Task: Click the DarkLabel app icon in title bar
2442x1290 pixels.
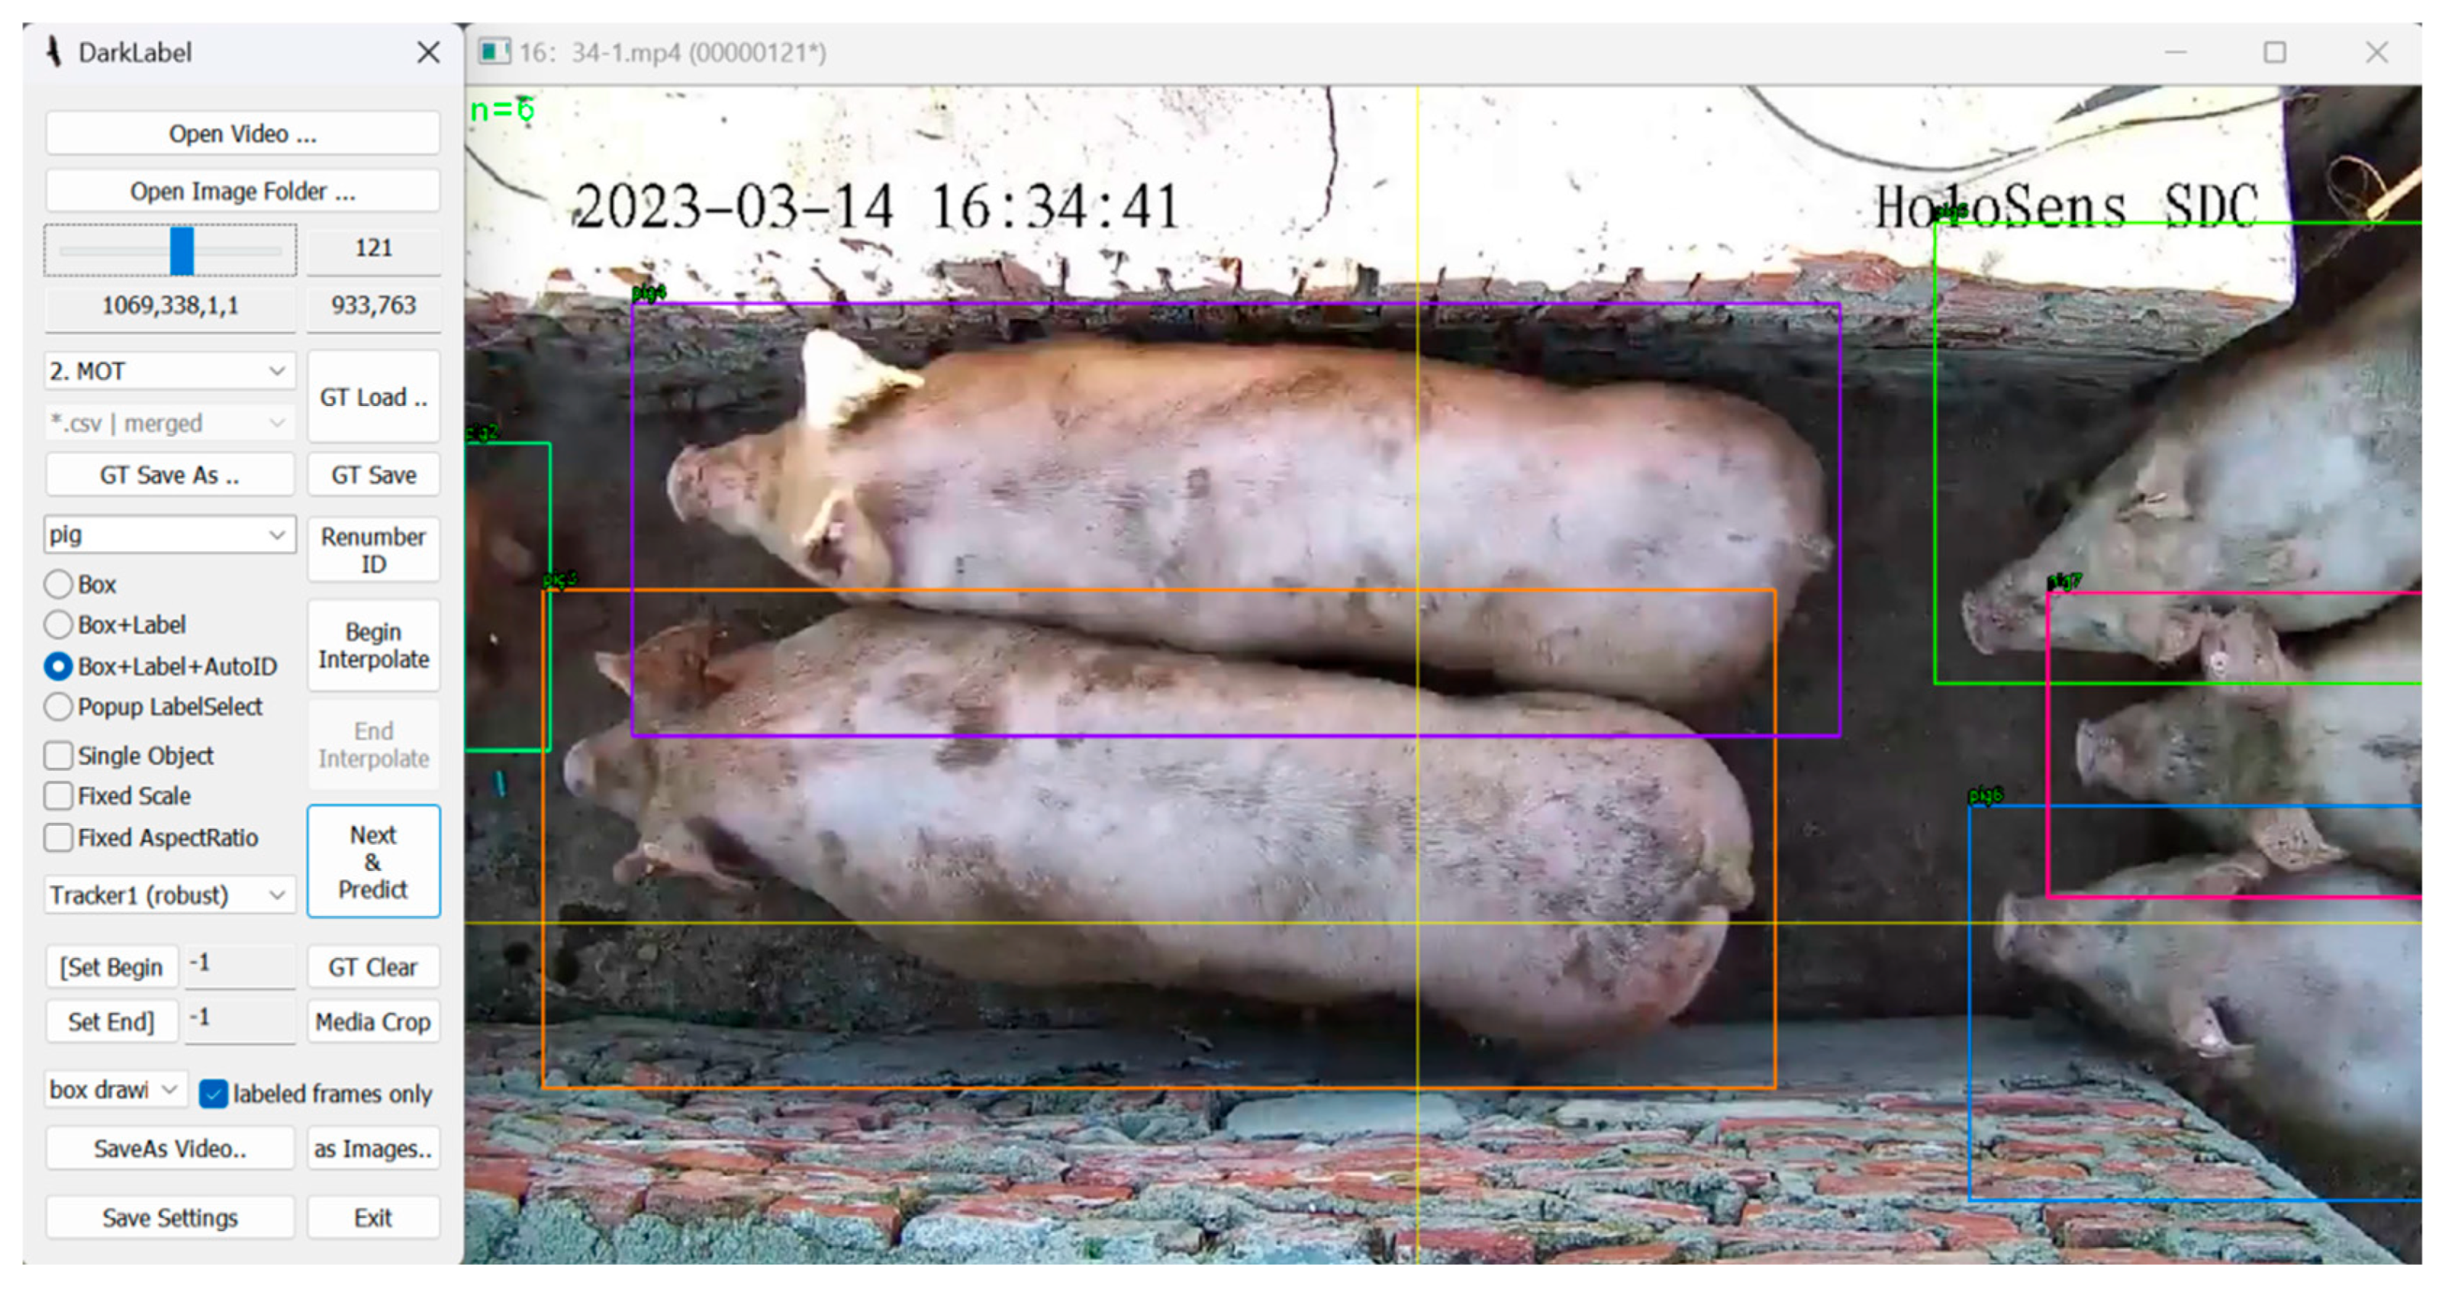Action: click(x=54, y=52)
